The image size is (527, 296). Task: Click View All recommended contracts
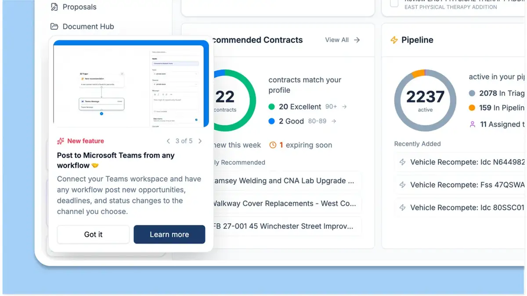click(x=343, y=40)
